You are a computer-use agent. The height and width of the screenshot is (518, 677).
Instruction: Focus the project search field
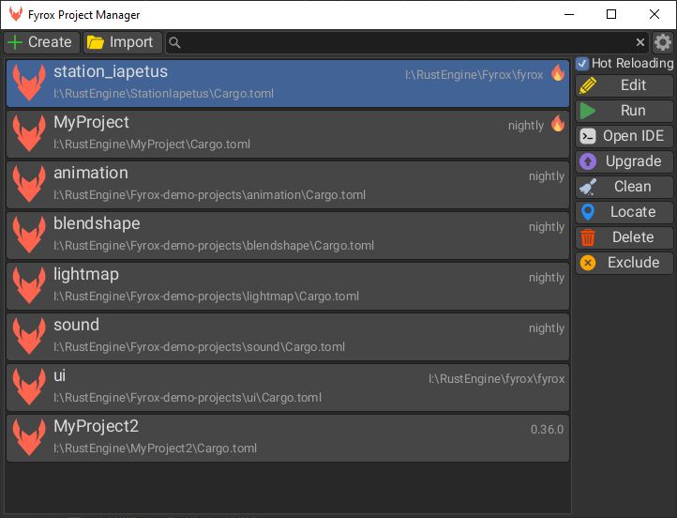click(407, 42)
